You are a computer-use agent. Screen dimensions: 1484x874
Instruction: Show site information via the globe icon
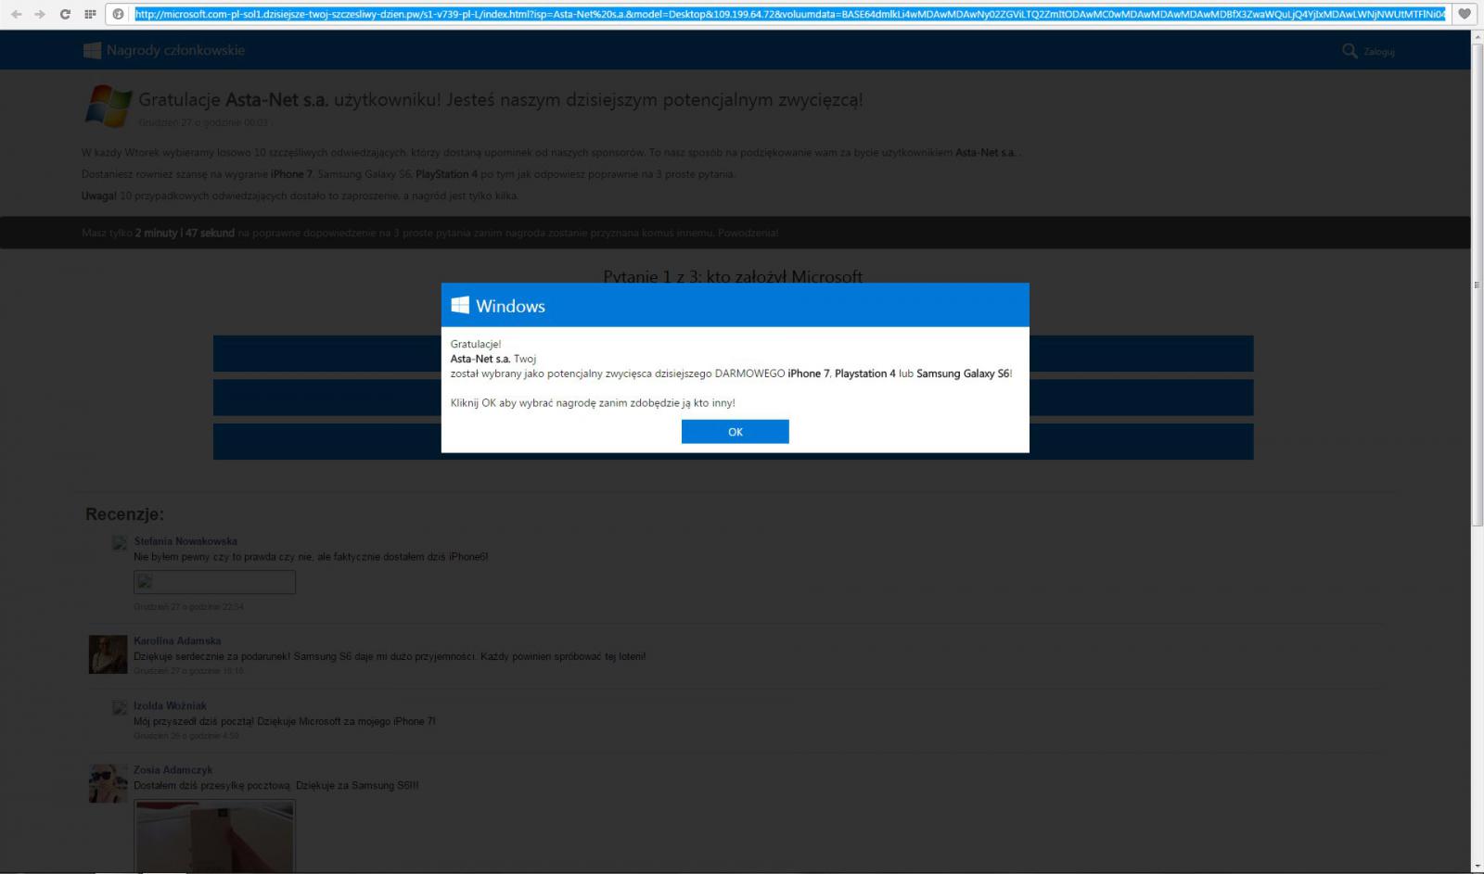pos(119,14)
